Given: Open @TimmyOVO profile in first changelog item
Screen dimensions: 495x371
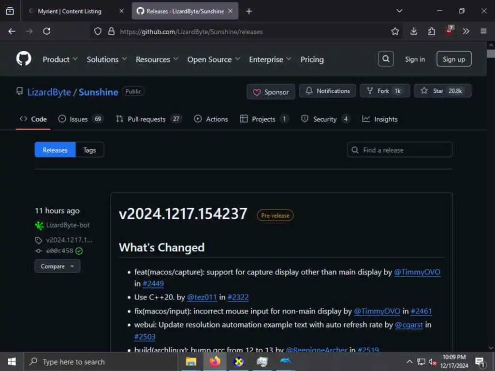Looking at the screenshot, I should [x=417, y=272].
